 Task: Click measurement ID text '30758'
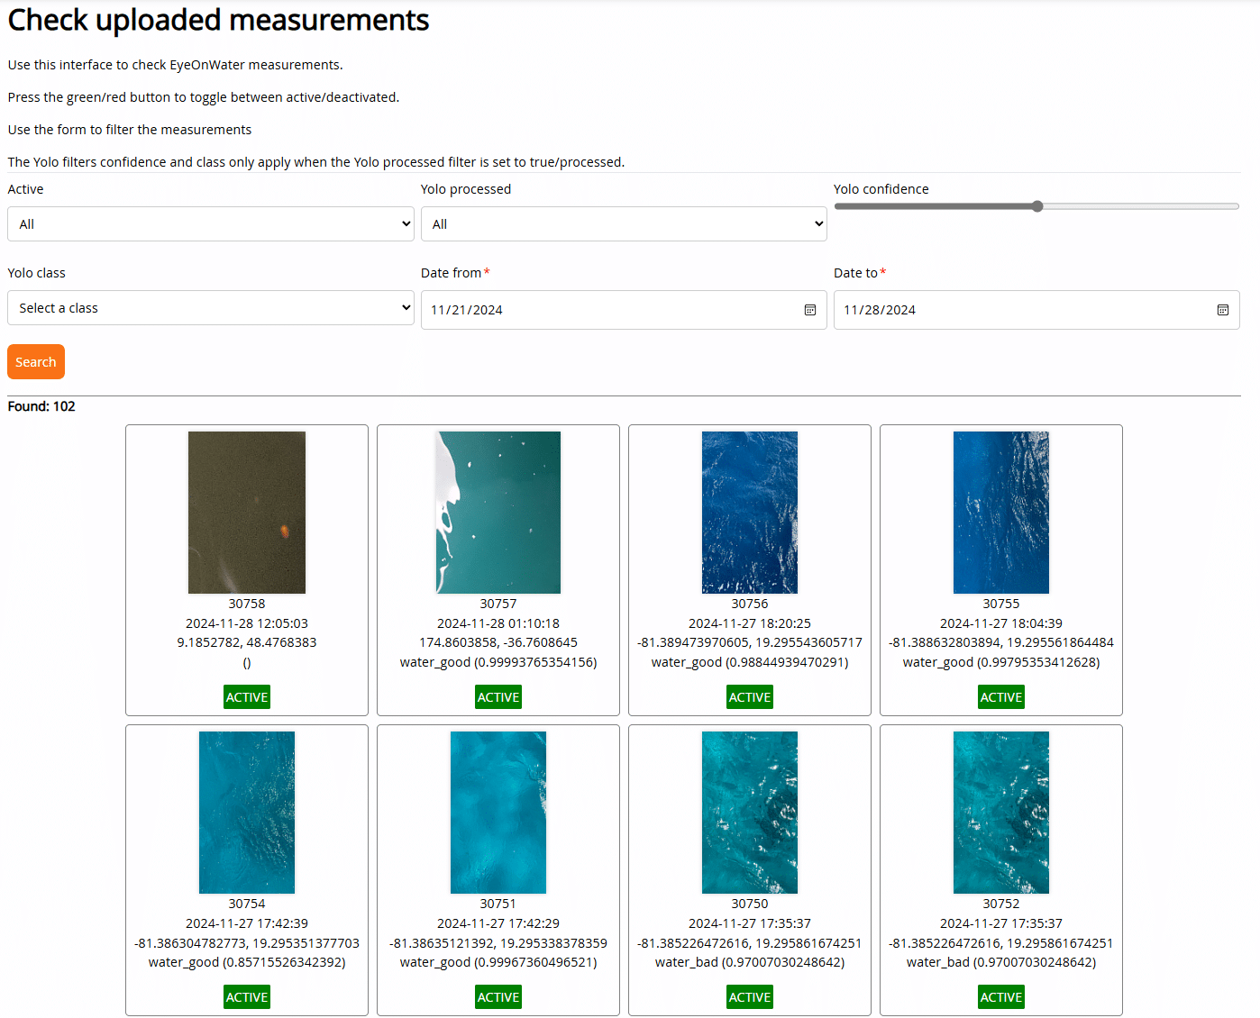[247, 604]
